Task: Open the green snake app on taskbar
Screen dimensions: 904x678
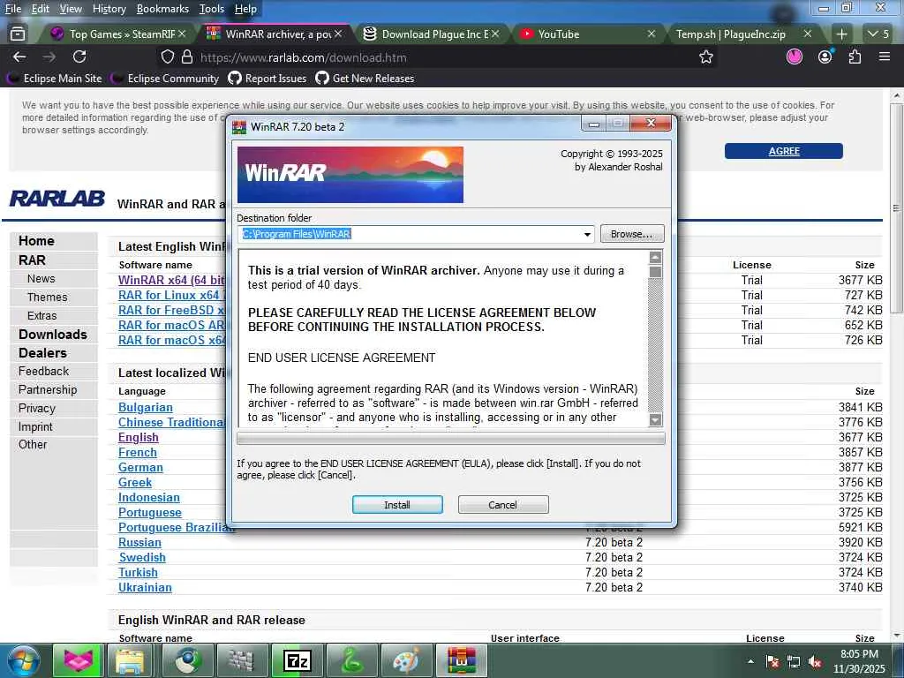Action: 352,660
